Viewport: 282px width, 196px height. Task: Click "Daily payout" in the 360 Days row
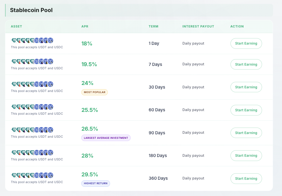(193, 178)
